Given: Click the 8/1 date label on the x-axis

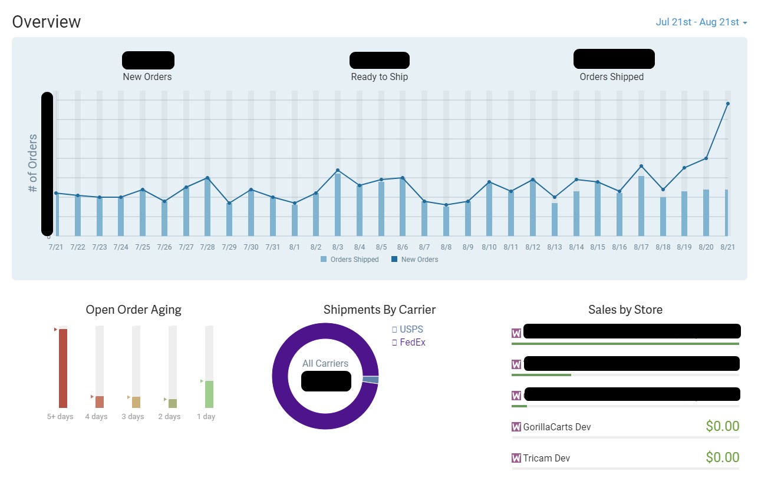Looking at the screenshot, I should tap(295, 247).
